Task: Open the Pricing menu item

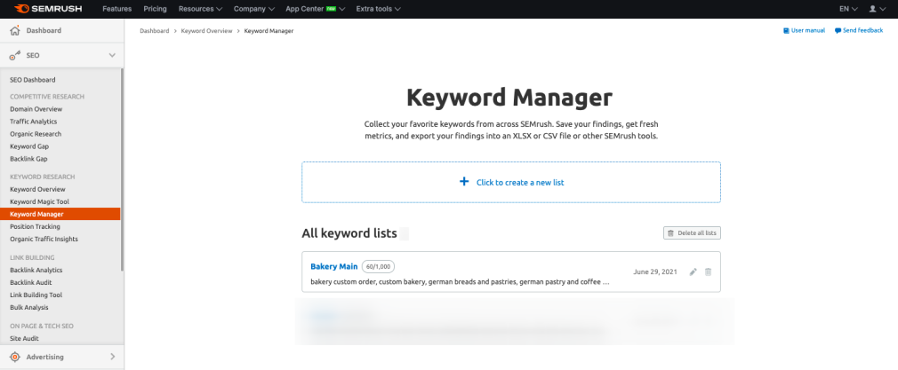Action: point(155,8)
